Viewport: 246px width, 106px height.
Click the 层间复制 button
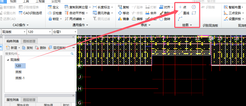[57, 48]
